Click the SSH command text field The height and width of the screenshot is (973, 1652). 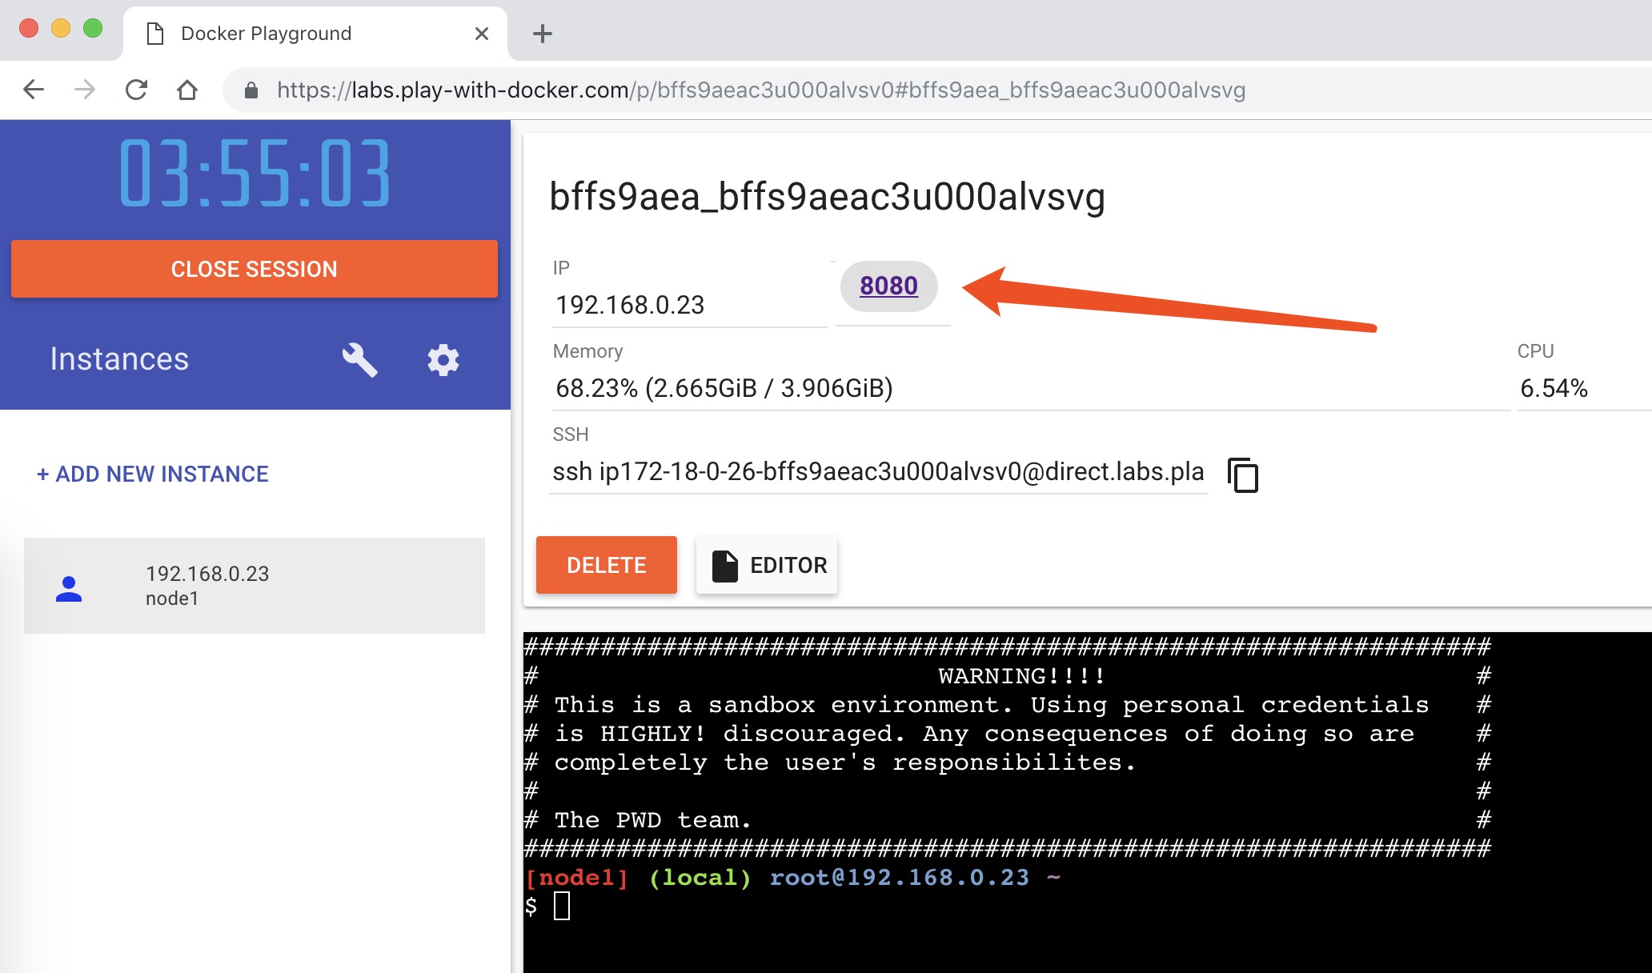pos(877,472)
